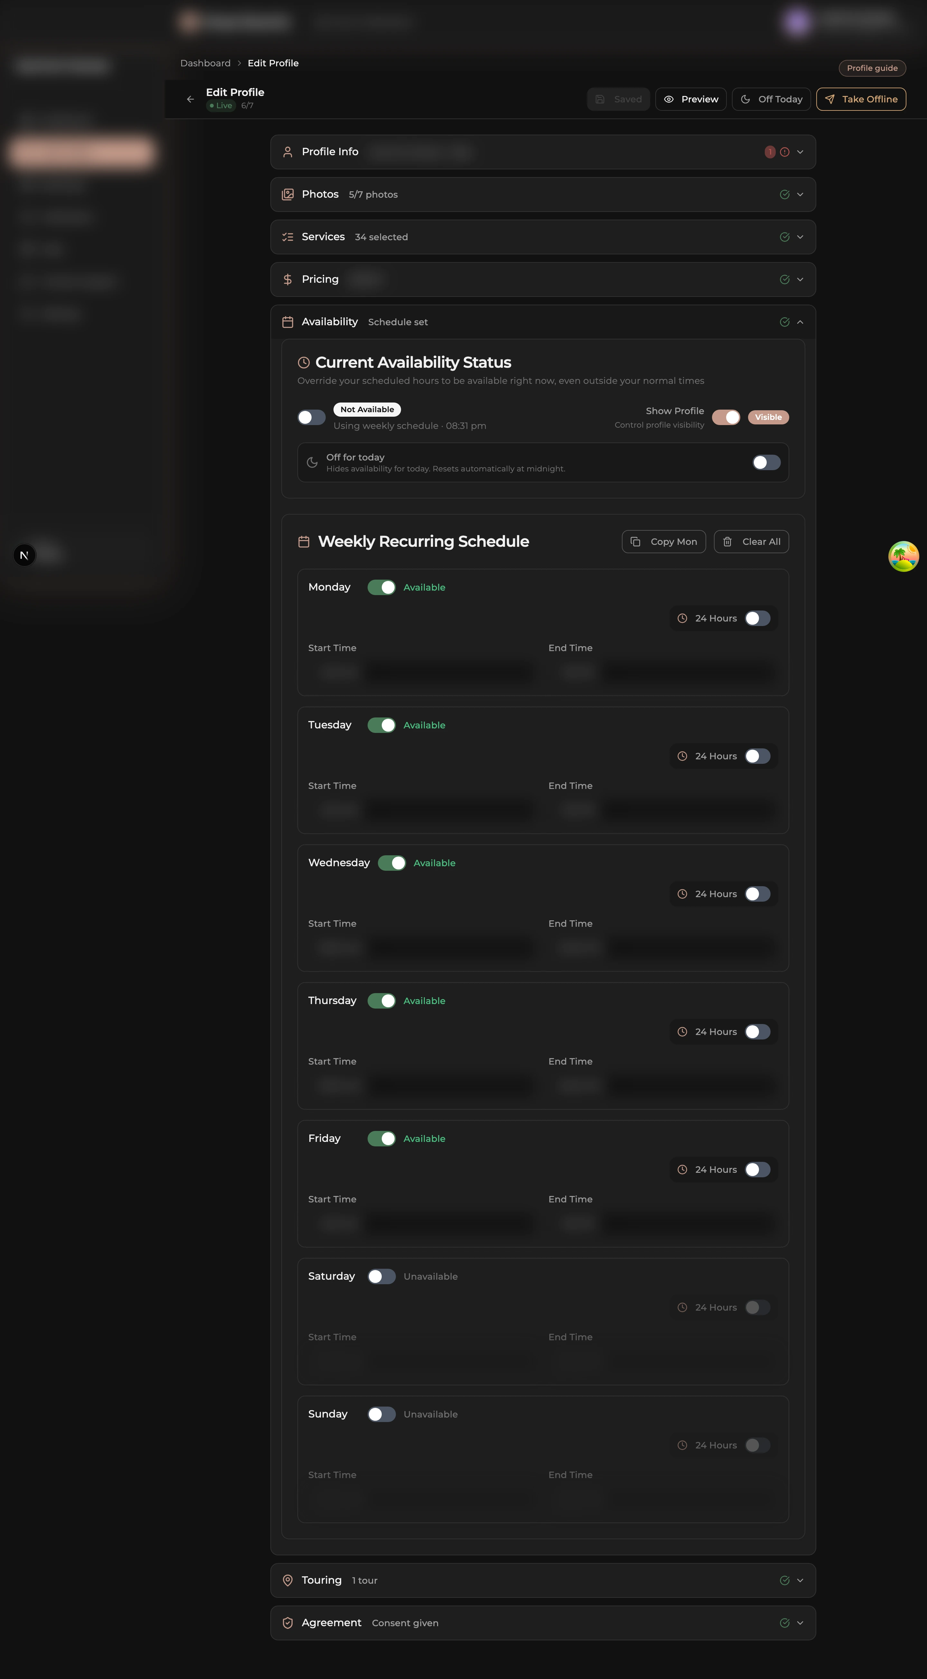Collapse the Availability section chevron

tap(800, 322)
